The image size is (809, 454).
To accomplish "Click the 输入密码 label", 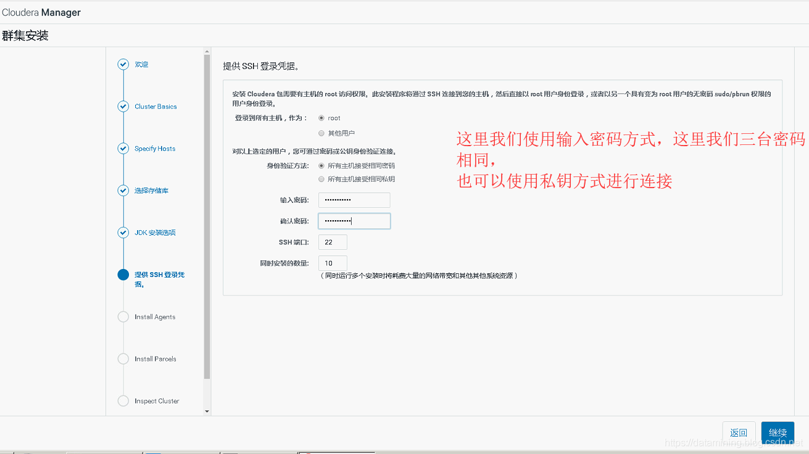I will (294, 200).
